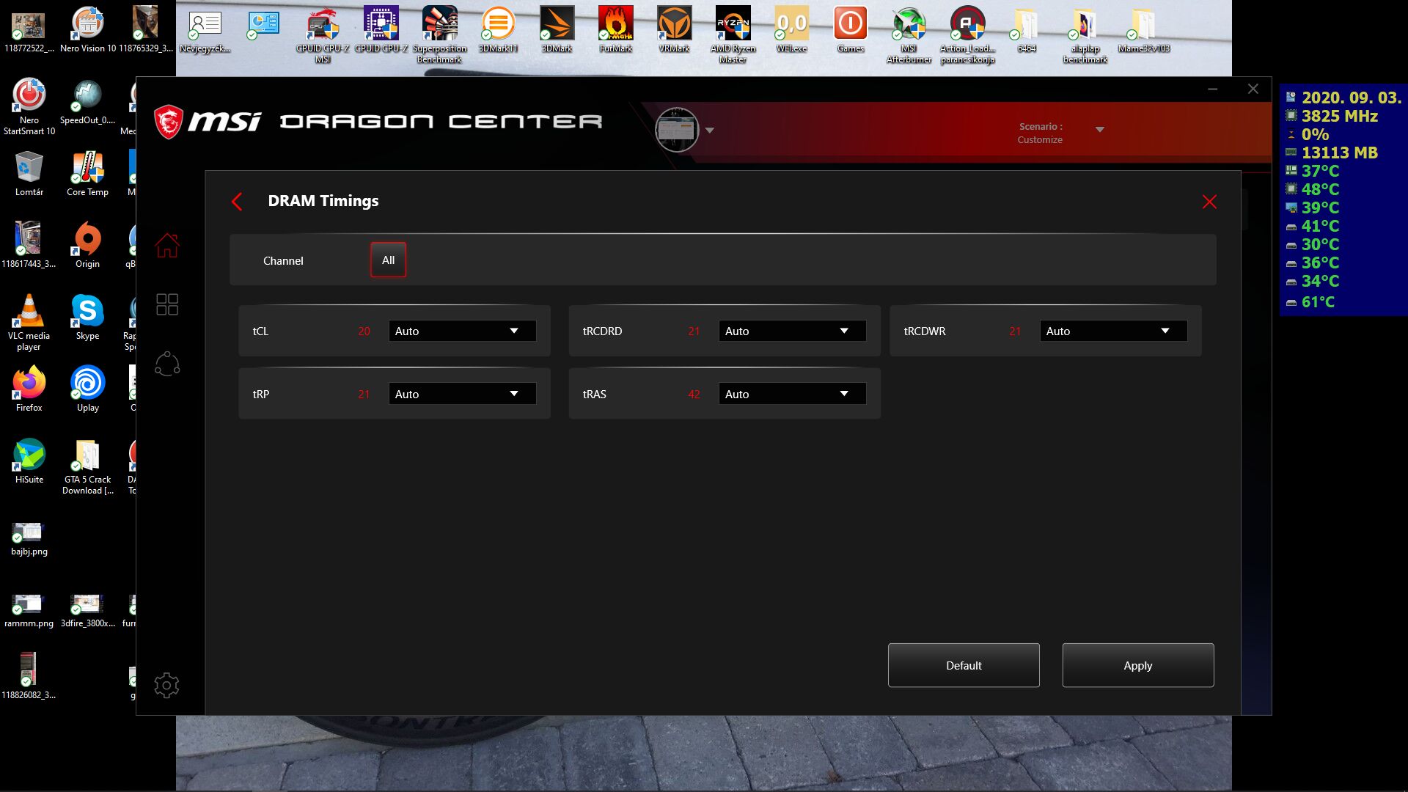Open the Home section in the Dragon Center sidebar
This screenshot has width=1408, height=792.
(167, 246)
